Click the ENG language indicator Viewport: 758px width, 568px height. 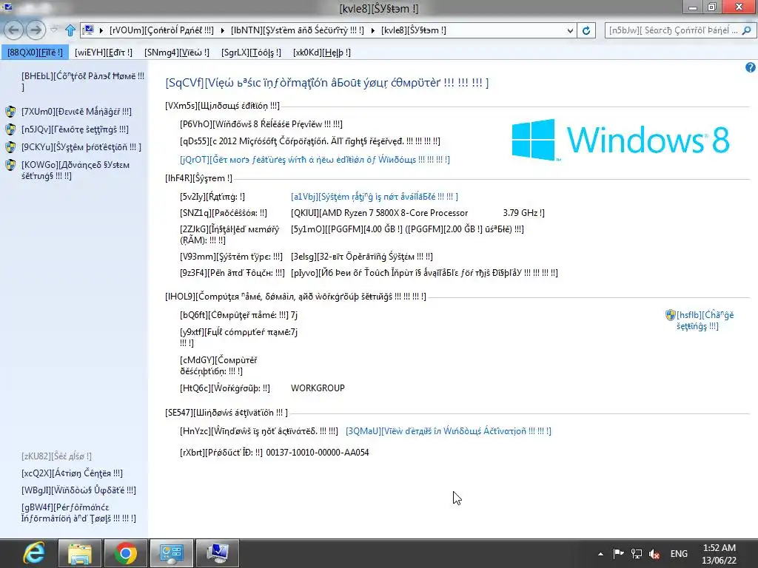pos(680,554)
